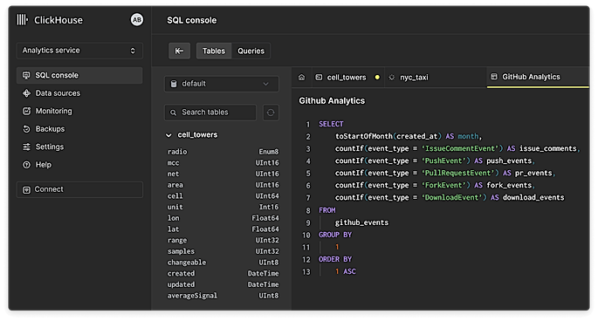Screen dimensions: 598x321
Task: Click the Github Analytics query title
Action: pyautogui.click(x=332, y=100)
